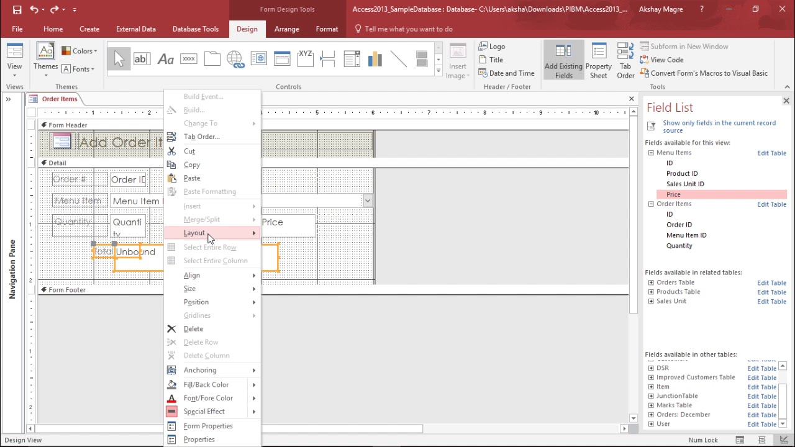Click Tell me what you want to do
This screenshot has width=795, height=447.
pyautogui.click(x=403, y=29)
